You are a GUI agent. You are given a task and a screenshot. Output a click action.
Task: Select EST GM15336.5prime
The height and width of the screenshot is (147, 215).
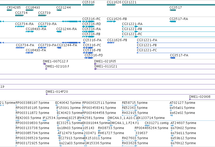coord(98,143)
